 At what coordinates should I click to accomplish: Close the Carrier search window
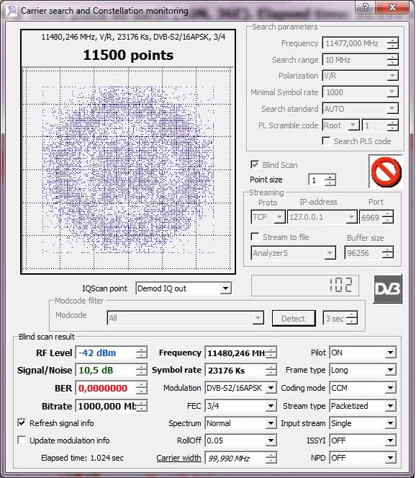coord(392,7)
